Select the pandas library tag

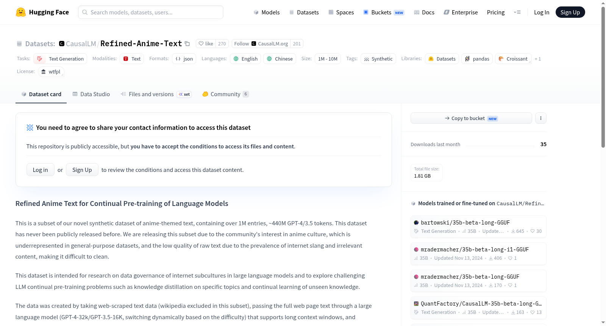pos(477,59)
